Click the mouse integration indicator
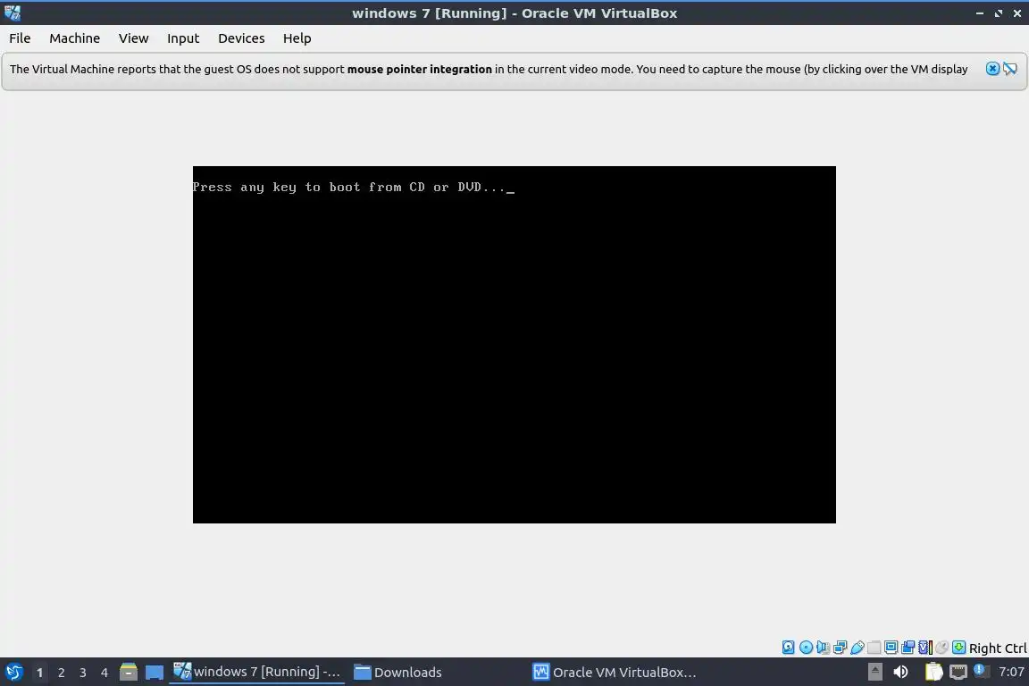This screenshot has height=686, width=1029. (x=941, y=648)
